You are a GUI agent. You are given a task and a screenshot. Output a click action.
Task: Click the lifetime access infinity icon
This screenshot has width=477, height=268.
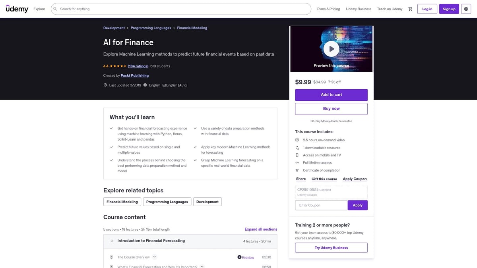click(297, 163)
